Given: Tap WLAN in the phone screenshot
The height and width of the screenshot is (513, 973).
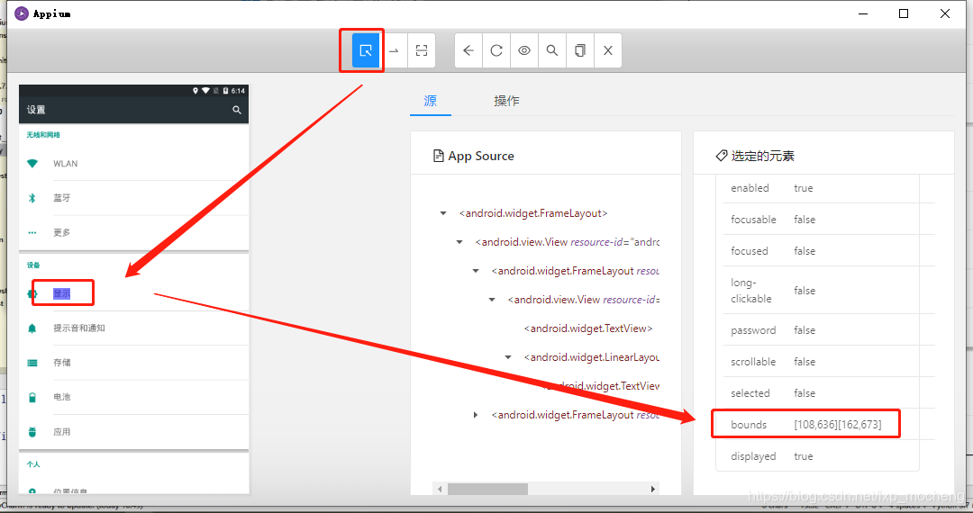Looking at the screenshot, I should 65,164.
